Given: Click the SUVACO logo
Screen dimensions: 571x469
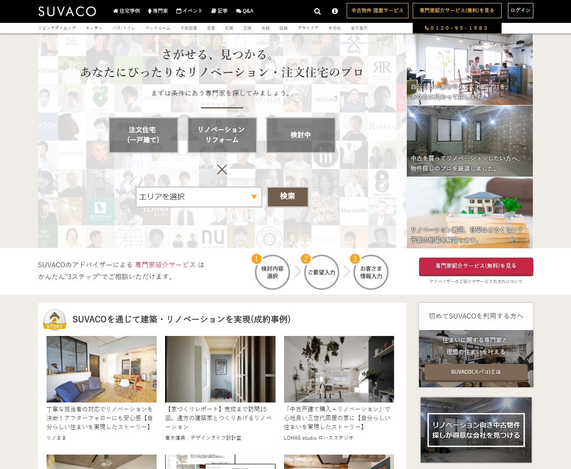Looking at the screenshot, I should [67, 11].
